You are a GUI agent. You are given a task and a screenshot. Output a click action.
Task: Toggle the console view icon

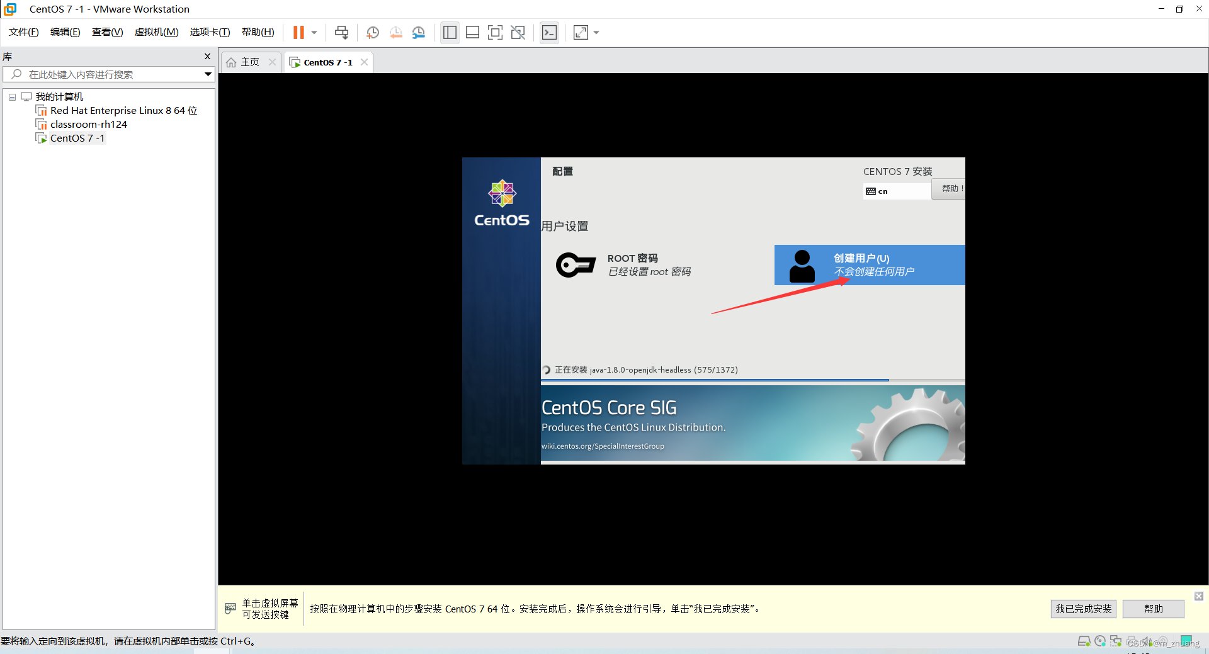(550, 33)
